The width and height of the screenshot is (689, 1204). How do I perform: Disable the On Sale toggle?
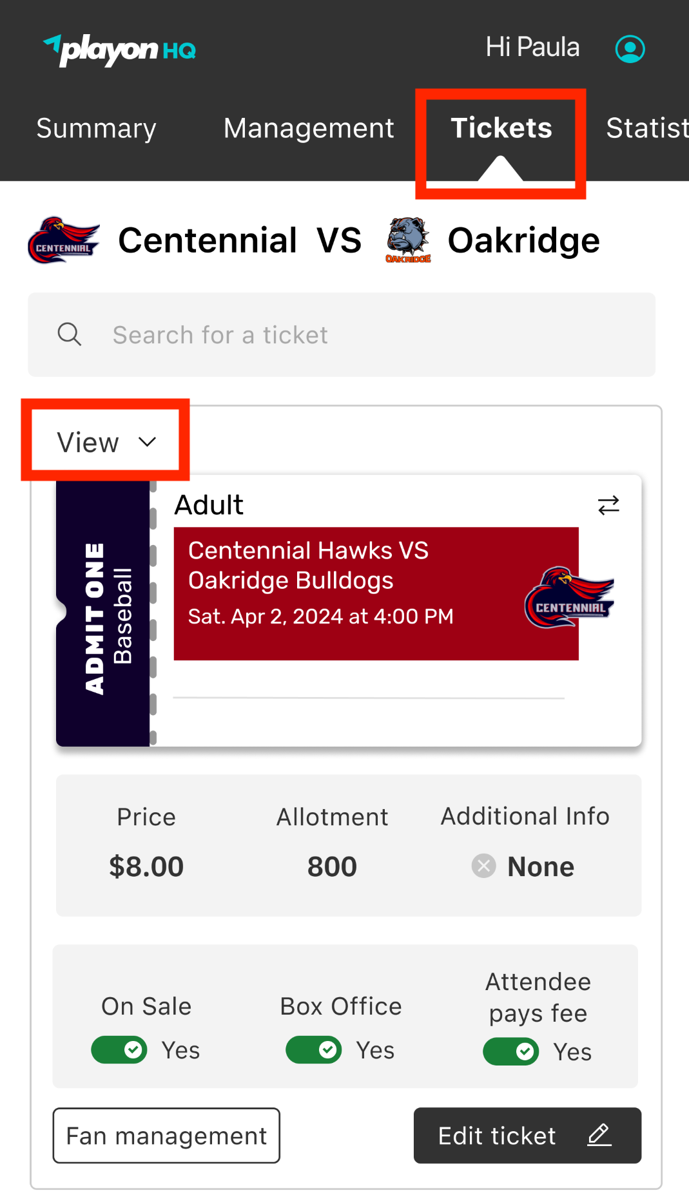119,1050
